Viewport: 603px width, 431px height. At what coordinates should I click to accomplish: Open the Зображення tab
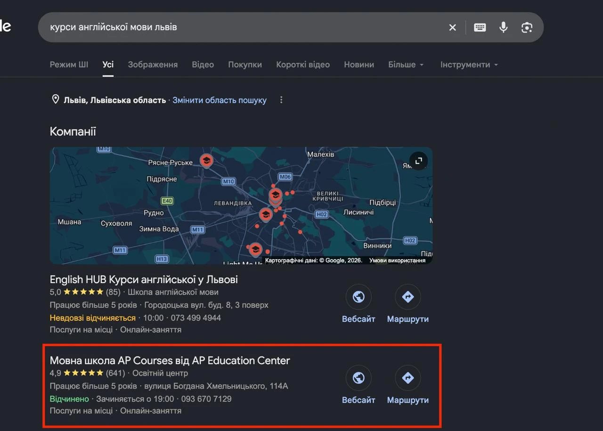point(153,65)
